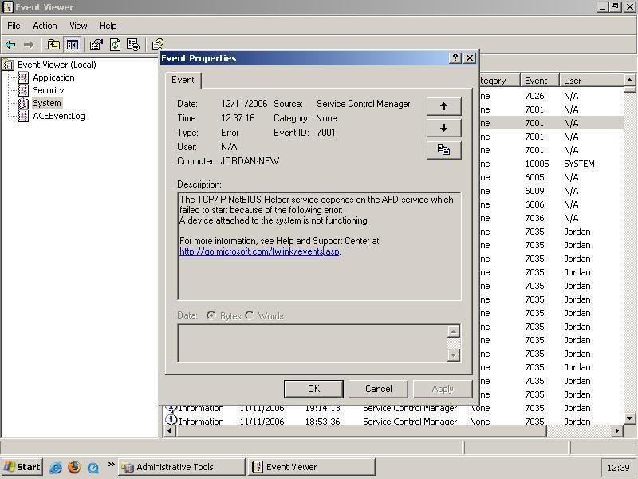This screenshot has height=479, width=638.
Task: Click the taskbar clock showing 12:39
Action: pyautogui.click(x=618, y=468)
